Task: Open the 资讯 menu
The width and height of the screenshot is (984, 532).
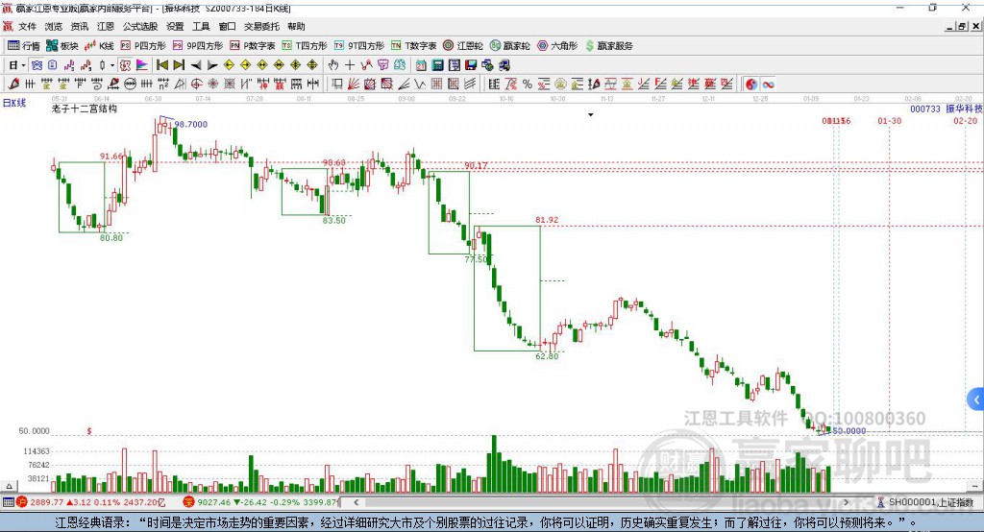Action: tap(79, 26)
